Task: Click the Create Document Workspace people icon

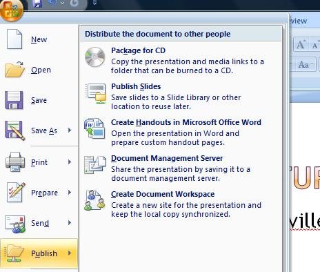Action: coord(94,200)
